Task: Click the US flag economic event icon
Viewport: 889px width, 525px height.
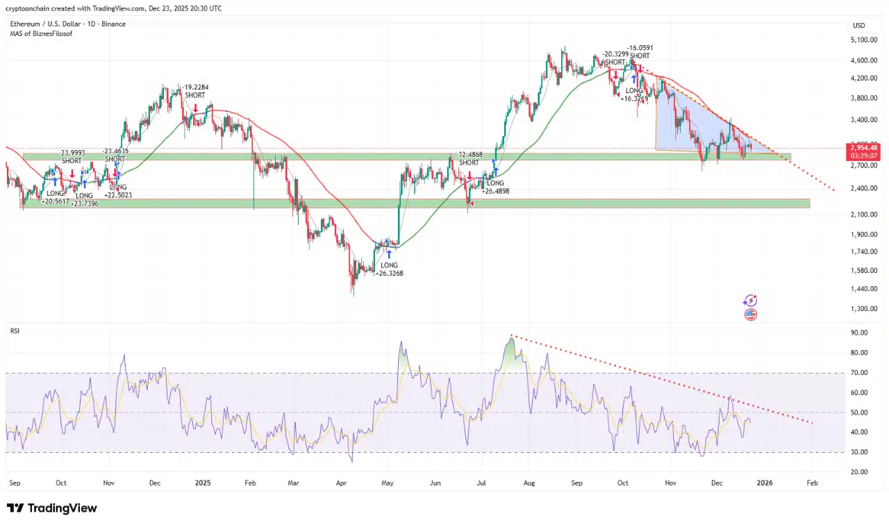Action: (750, 315)
